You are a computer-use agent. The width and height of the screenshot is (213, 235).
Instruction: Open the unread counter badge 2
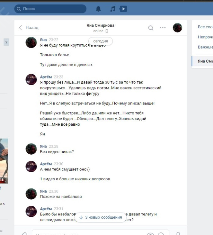(6, 42)
